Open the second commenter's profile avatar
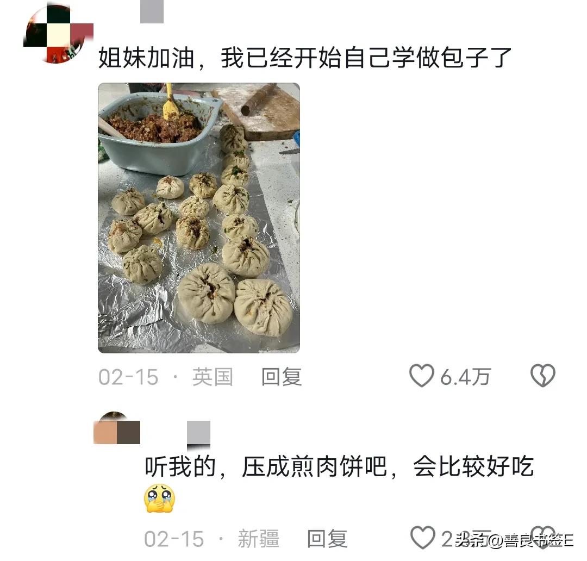 click(116, 429)
